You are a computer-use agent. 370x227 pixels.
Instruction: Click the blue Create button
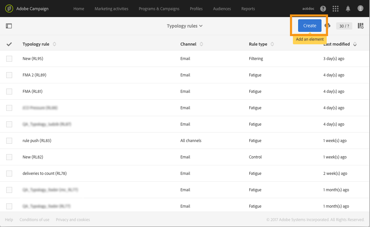pyautogui.click(x=310, y=26)
